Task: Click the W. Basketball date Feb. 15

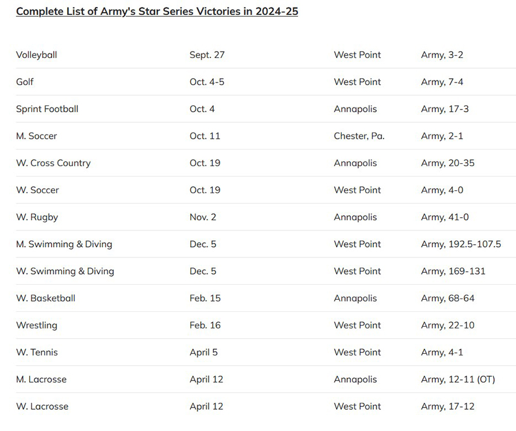Action: (x=205, y=298)
